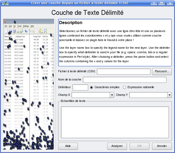Open help with the Aide button
The height and width of the screenshot is (153, 175).
pos(68,146)
